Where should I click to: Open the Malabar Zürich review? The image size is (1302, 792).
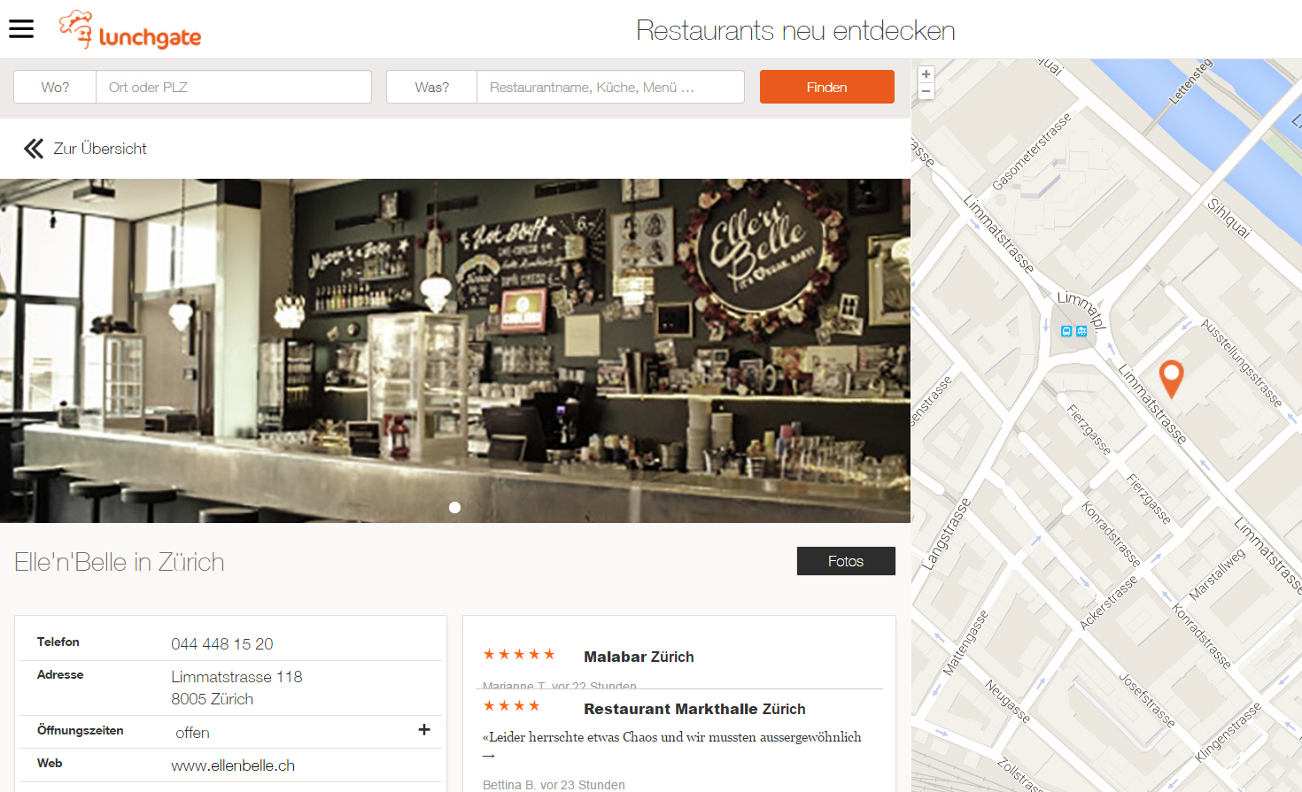[x=639, y=657]
